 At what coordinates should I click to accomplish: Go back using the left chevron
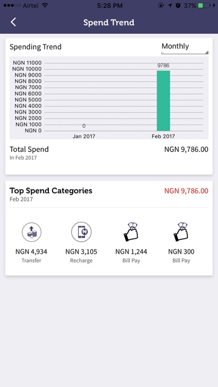click(13, 22)
